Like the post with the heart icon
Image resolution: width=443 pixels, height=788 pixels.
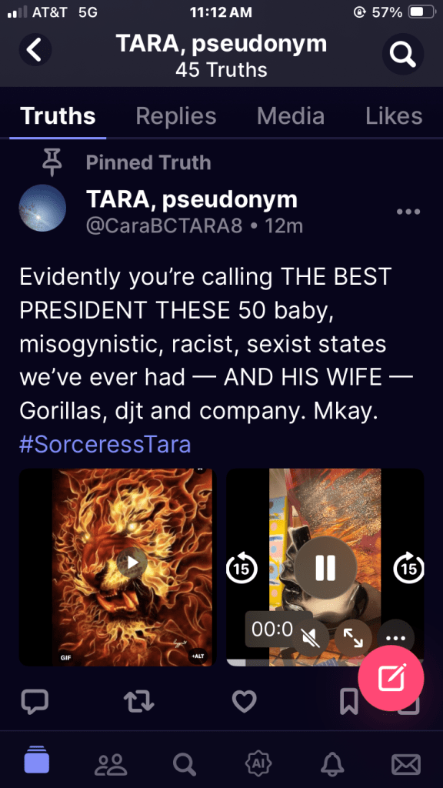(244, 702)
